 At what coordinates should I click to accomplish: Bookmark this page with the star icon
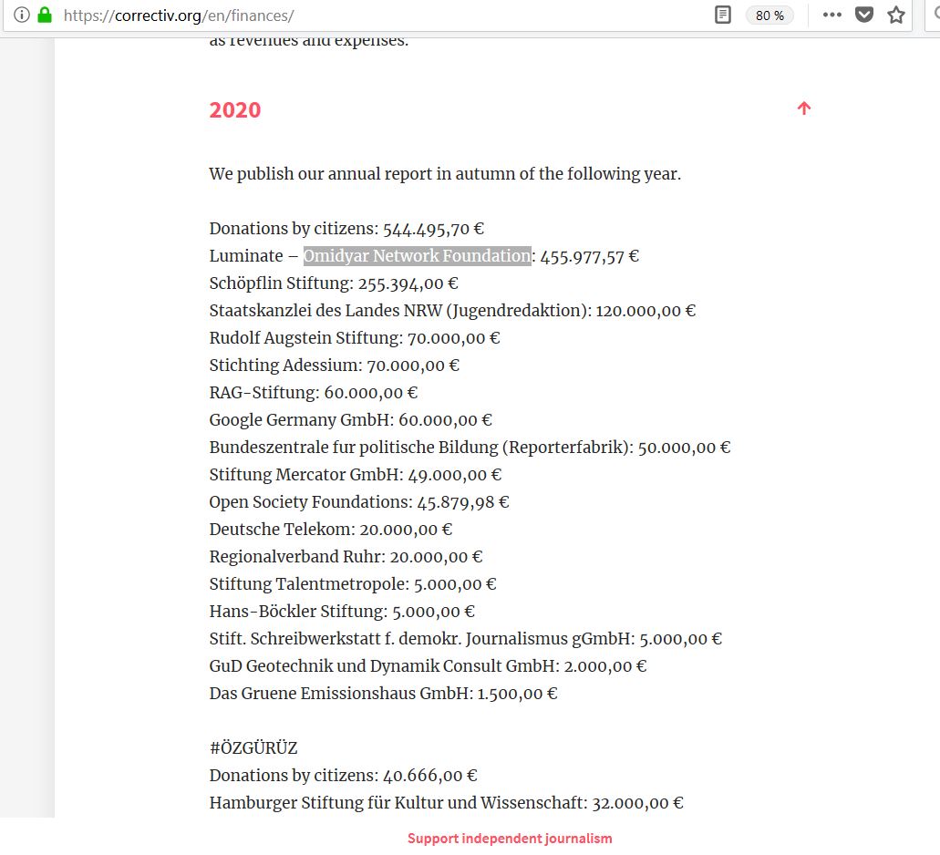[896, 15]
